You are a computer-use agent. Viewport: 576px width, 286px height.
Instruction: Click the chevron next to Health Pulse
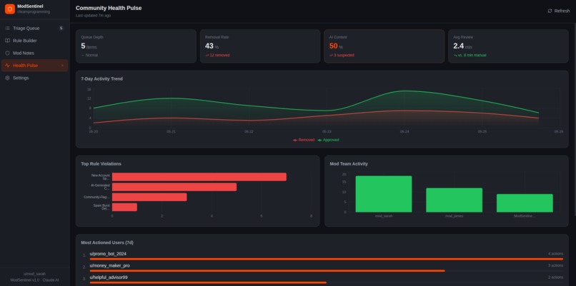[x=62, y=66]
